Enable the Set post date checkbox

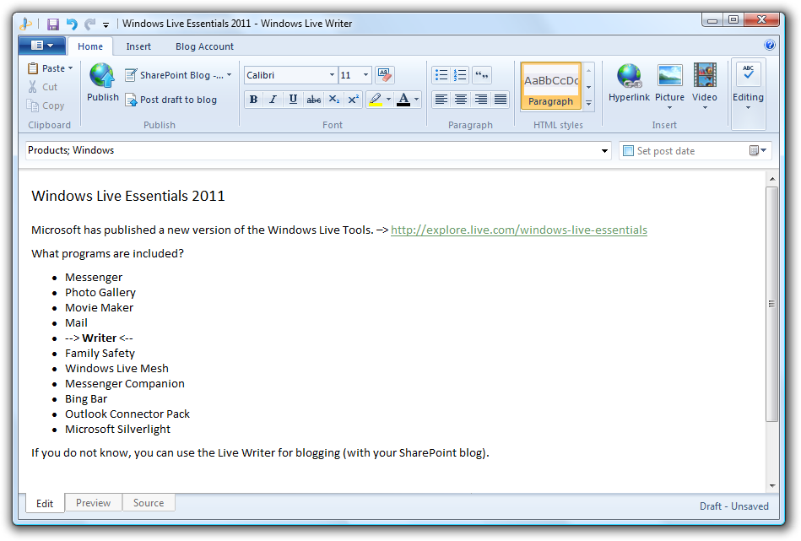point(628,151)
